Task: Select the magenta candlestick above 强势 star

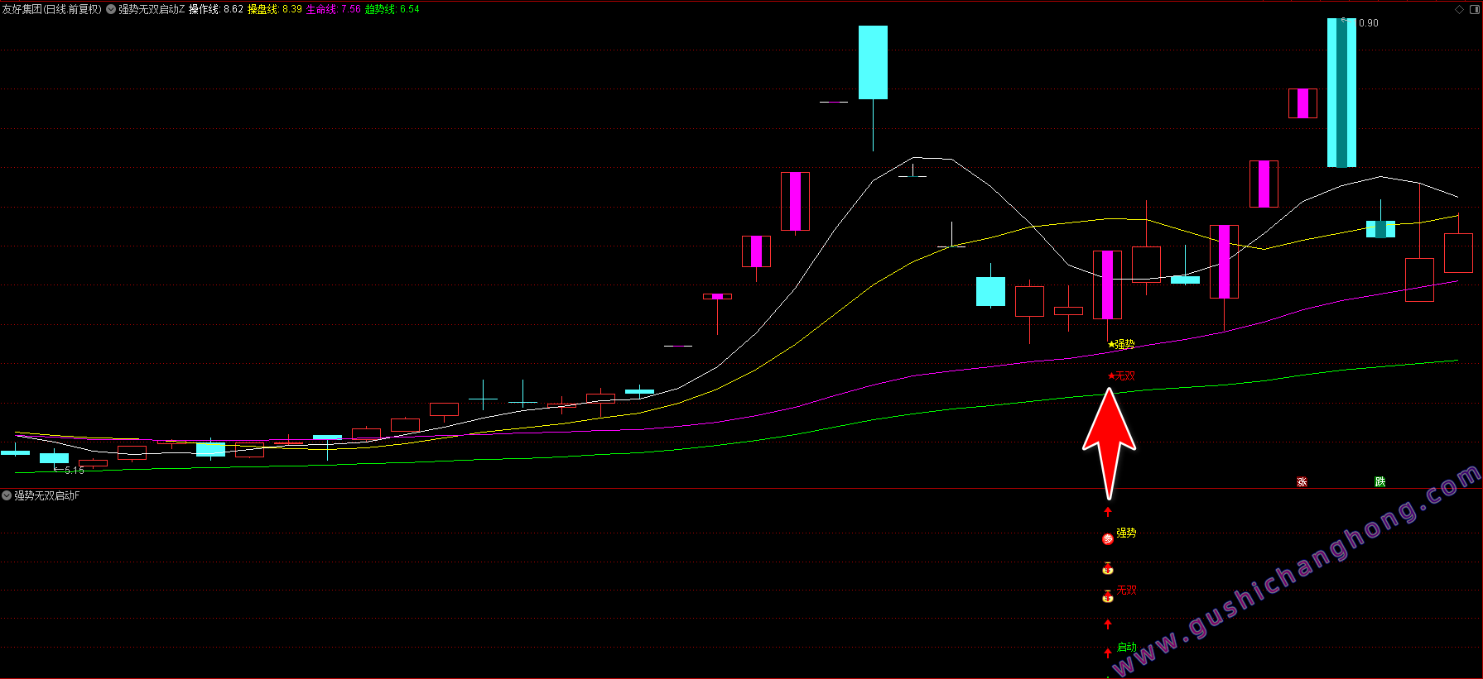Action: [x=1107, y=285]
